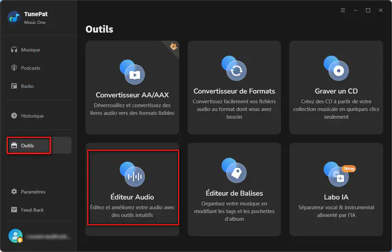The image size is (392, 252).
Task: Click 'Déverrouillez et convertissez des livres audio' description
Action: (132, 109)
